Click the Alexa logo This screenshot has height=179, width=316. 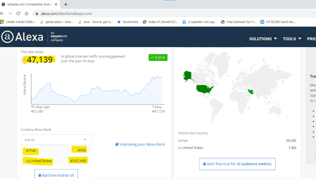[22, 37]
